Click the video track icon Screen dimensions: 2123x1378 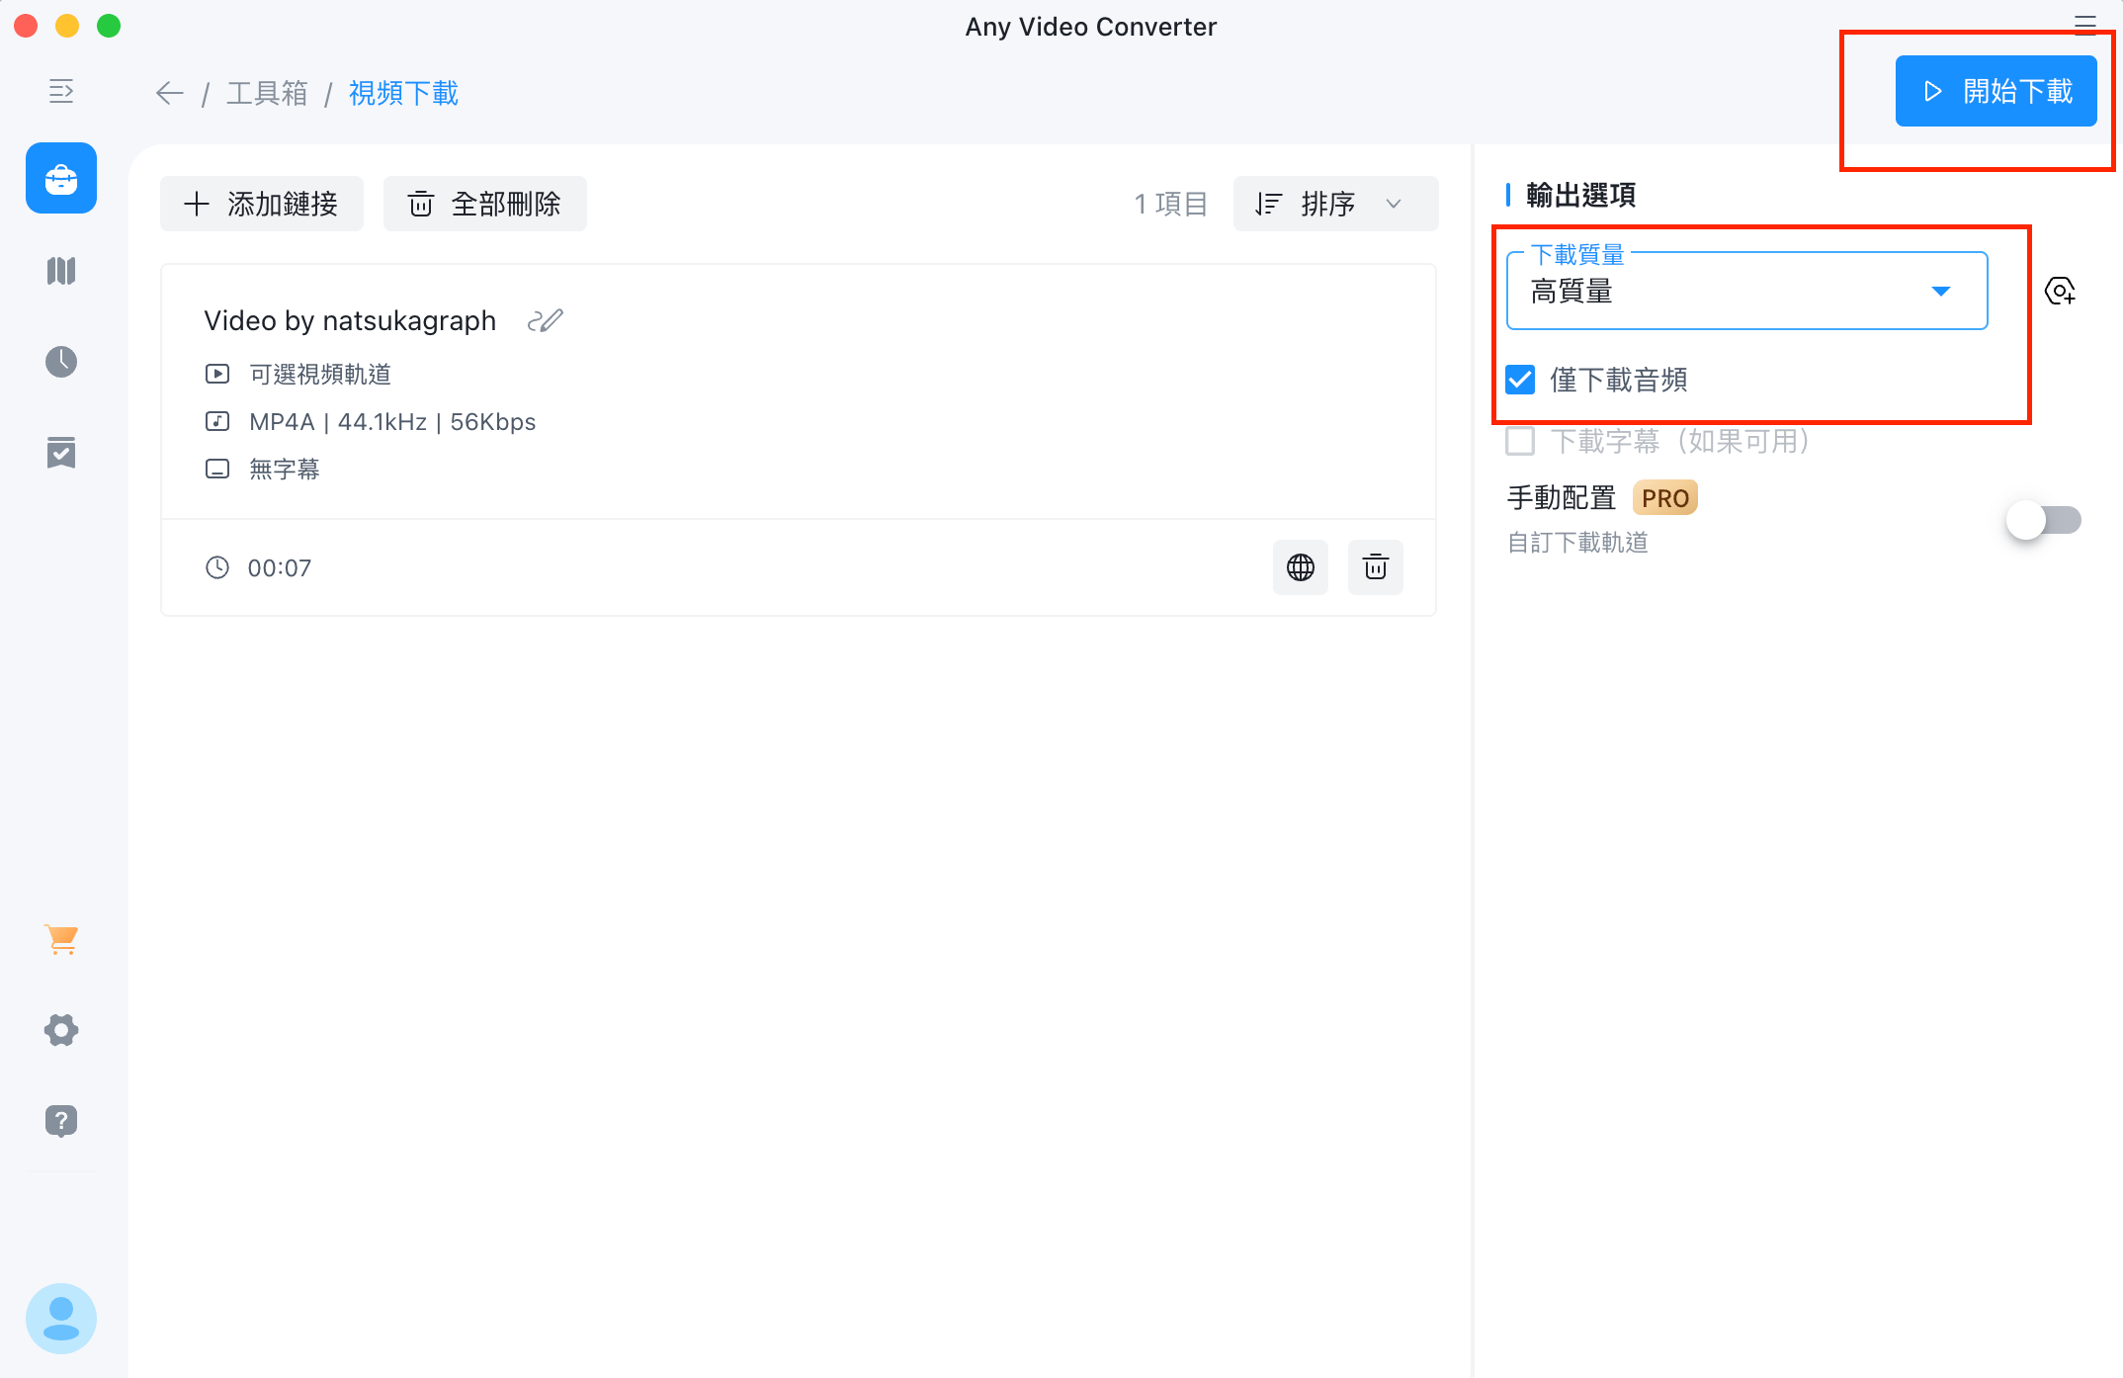point(217,374)
